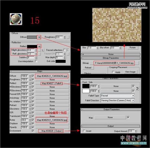Enable the Fresnel reflections checkbox
Viewport: 150px width, 148px height.
click(64, 50)
